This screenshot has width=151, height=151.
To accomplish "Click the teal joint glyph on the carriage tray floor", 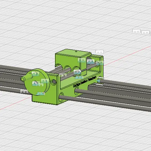I will pos(79,77).
